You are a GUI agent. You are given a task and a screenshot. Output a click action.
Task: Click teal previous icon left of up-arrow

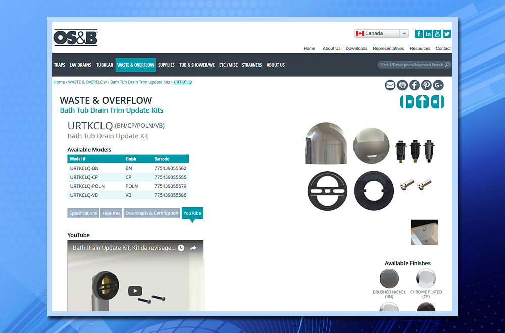[407, 102]
